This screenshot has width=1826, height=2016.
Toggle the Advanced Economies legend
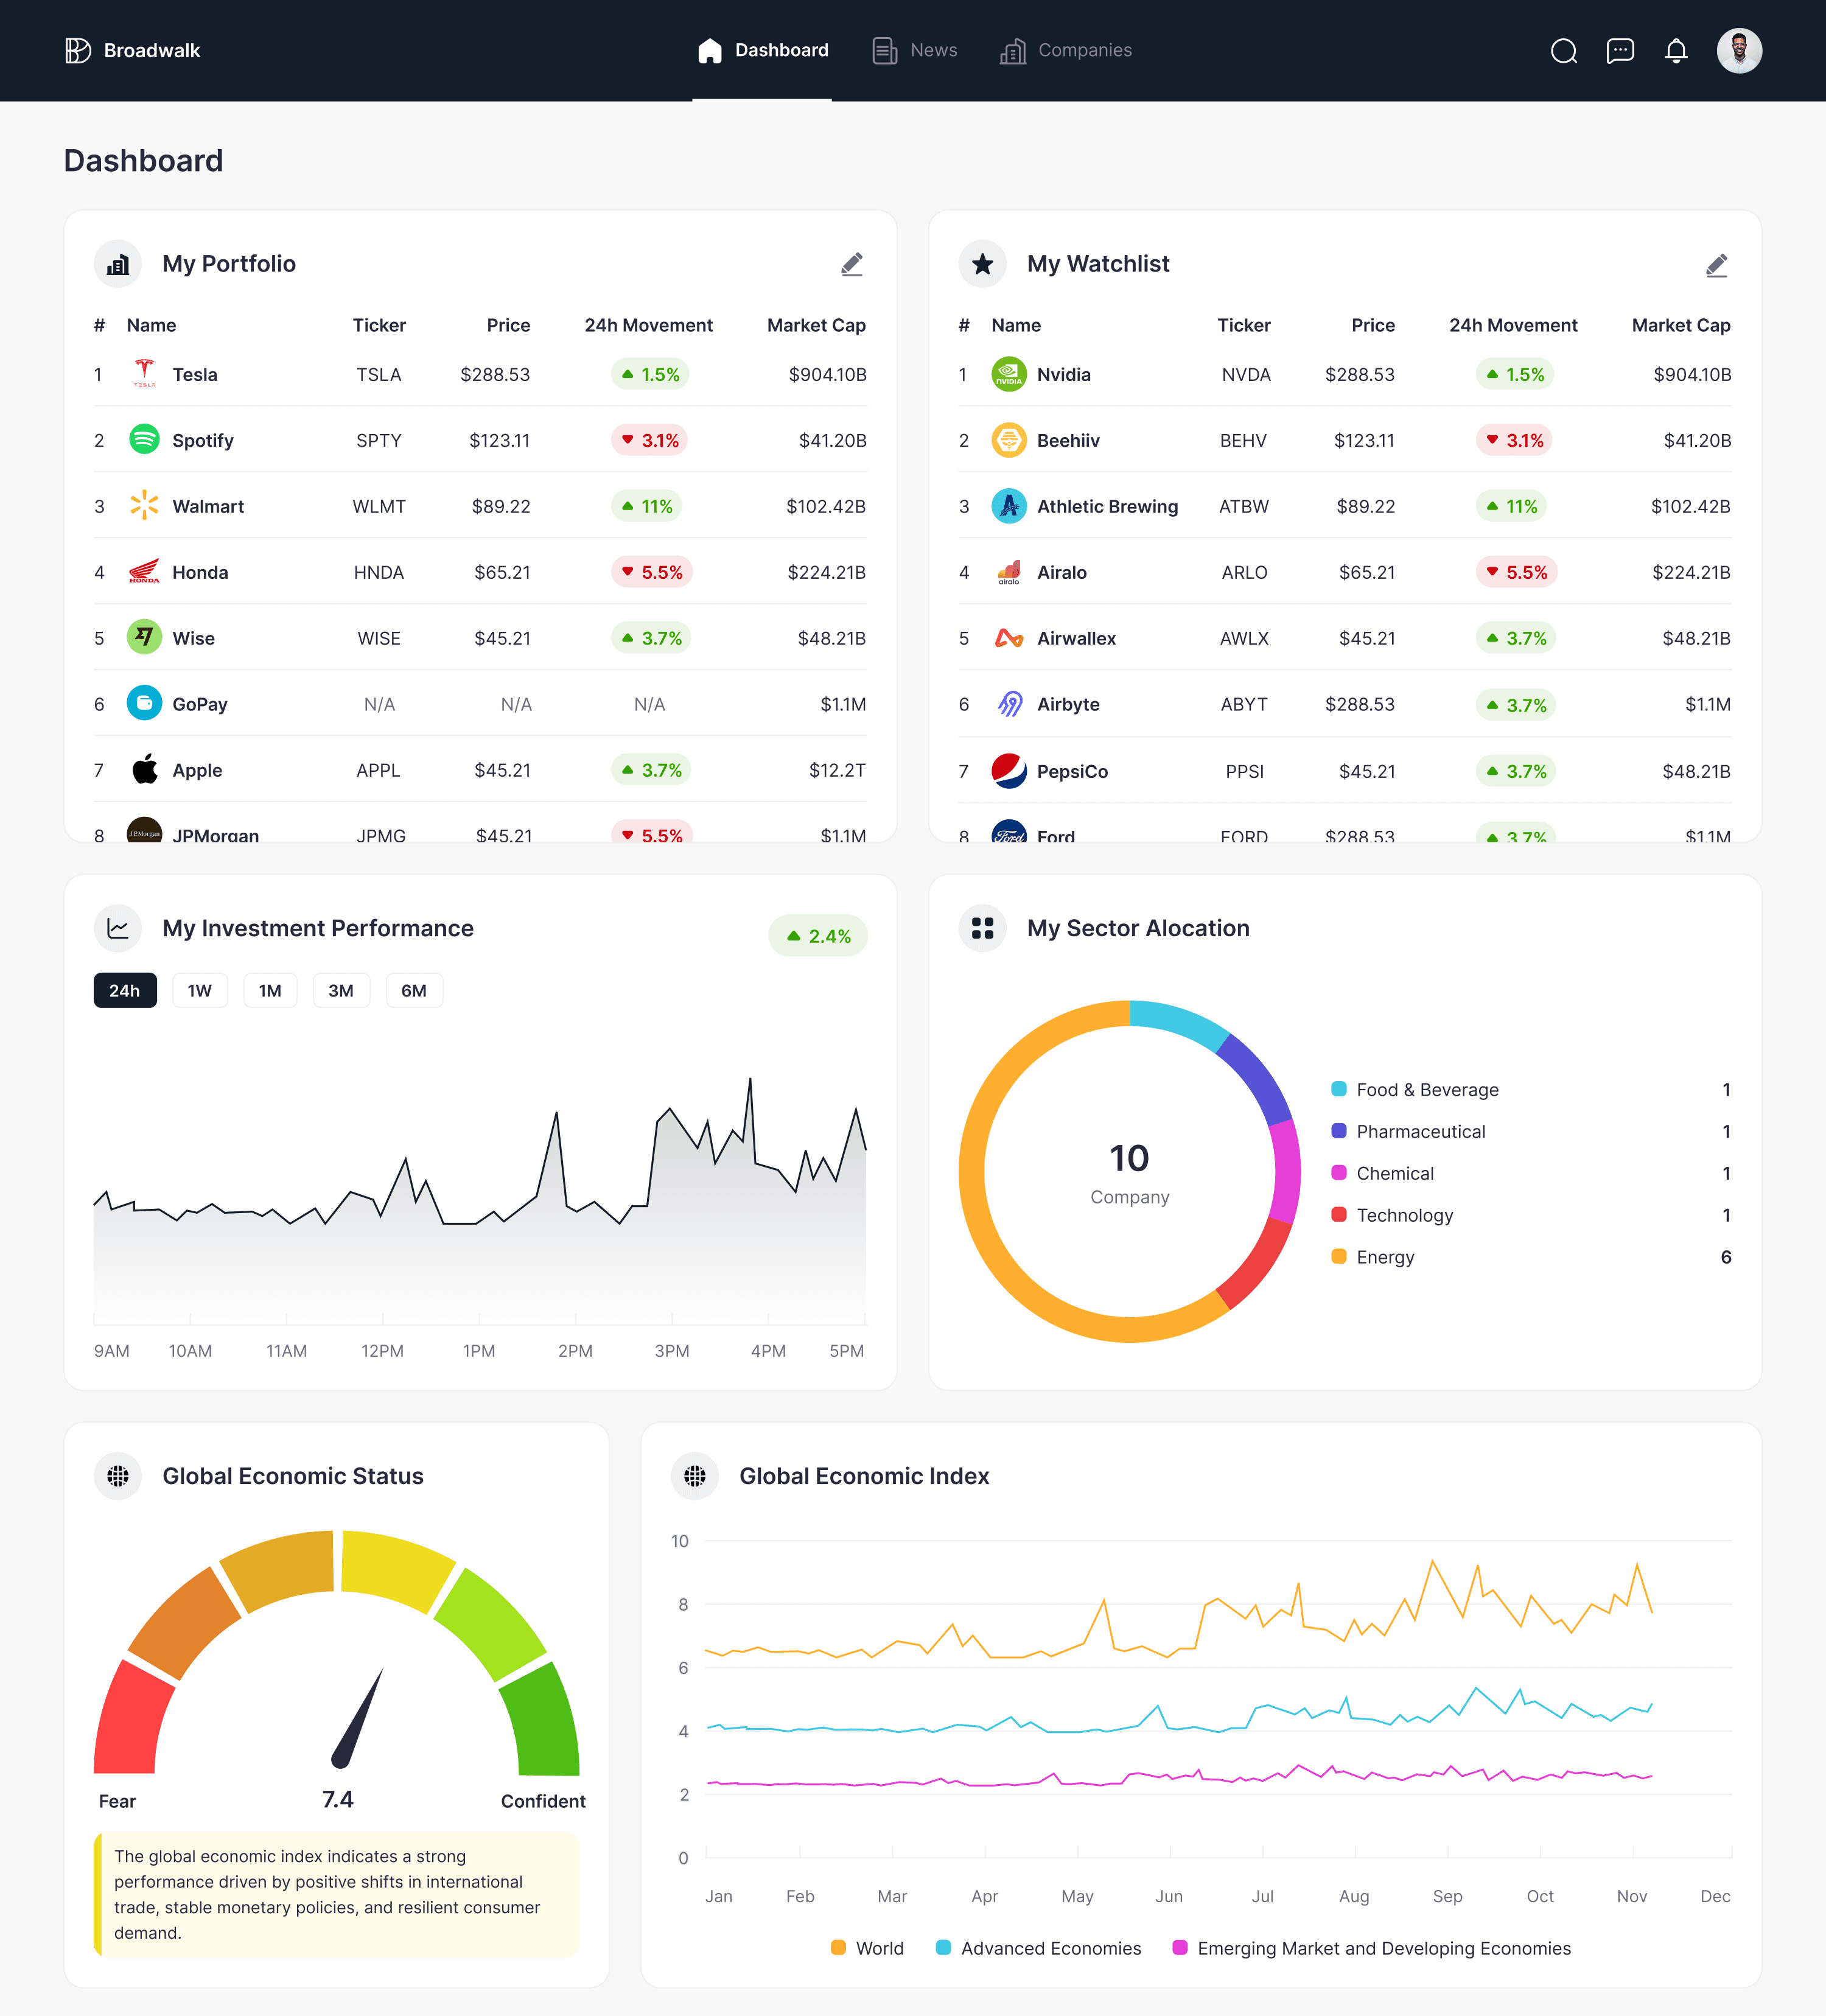(x=1039, y=1948)
